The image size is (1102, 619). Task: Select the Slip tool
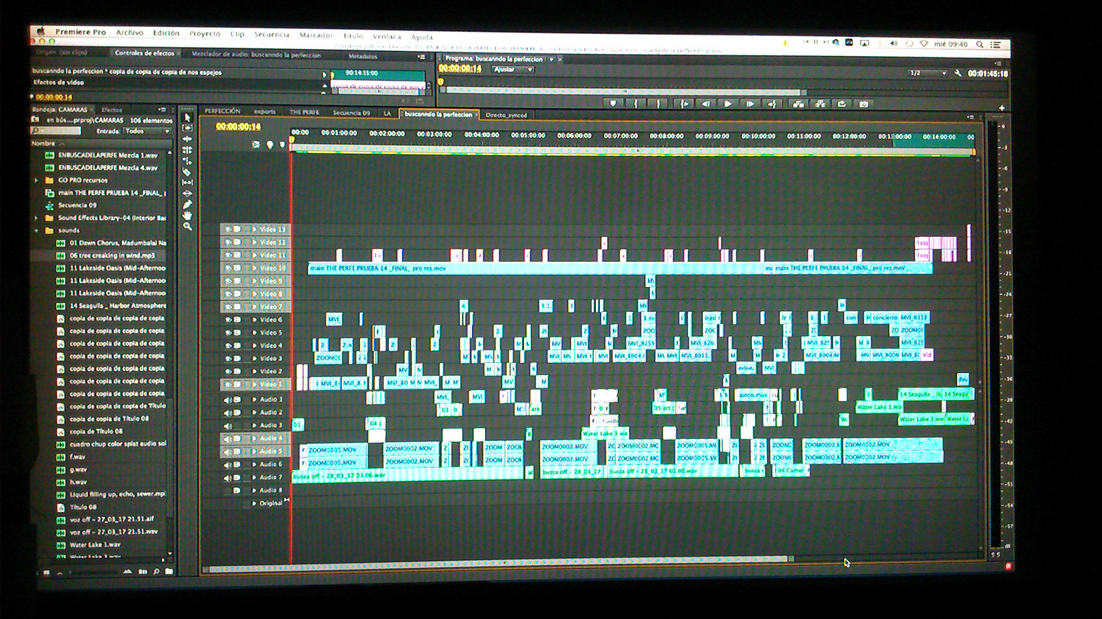187,183
